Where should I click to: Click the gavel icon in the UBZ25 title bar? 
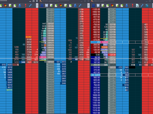point(92,1)
